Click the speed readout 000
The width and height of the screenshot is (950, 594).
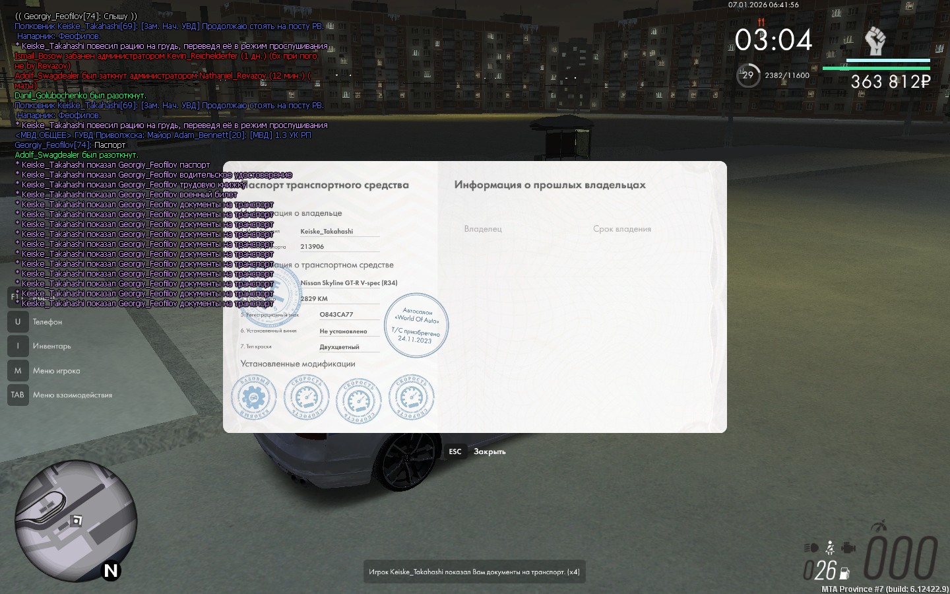901,558
